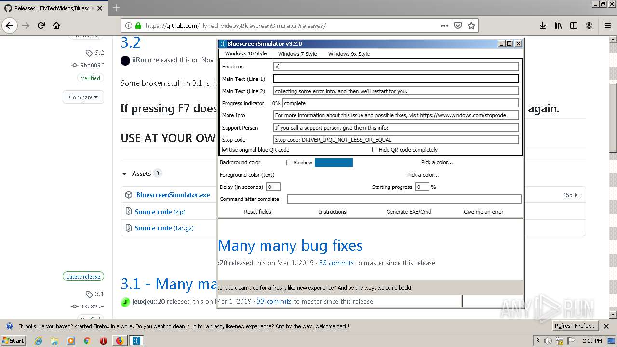The image size is (617, 347).
Task: Open Firefox downloads arrow
Action: [x=543, y=26]
